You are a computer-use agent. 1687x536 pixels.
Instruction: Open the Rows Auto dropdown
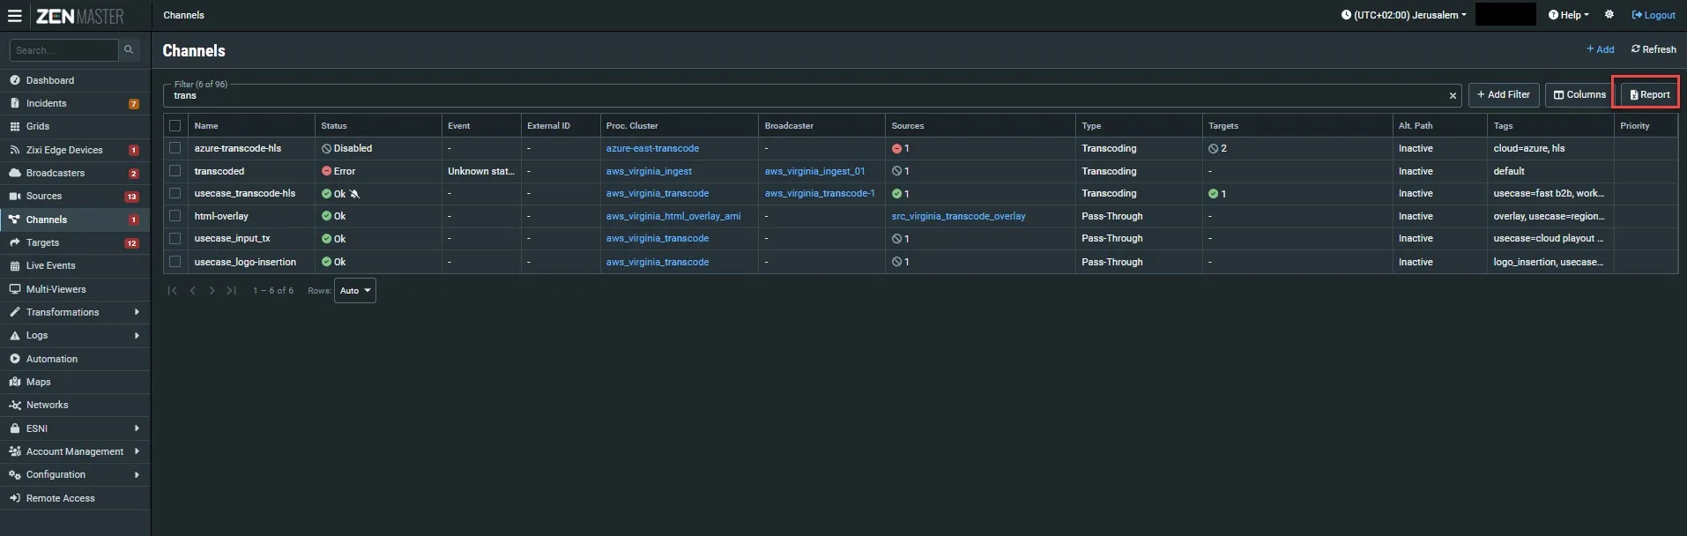pyautogui.click(x=355, y=291)
